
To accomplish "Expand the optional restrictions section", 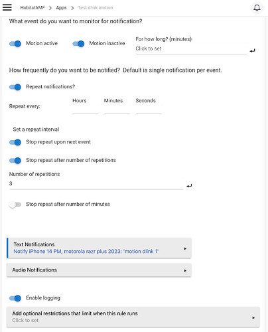I will click(133, 317).
